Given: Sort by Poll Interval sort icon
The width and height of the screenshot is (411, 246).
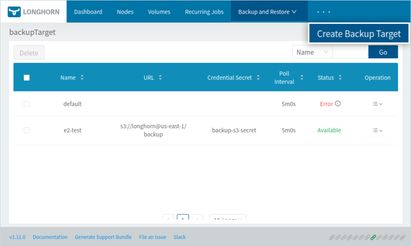Looking at the screenshot, I should pos(302,78).
